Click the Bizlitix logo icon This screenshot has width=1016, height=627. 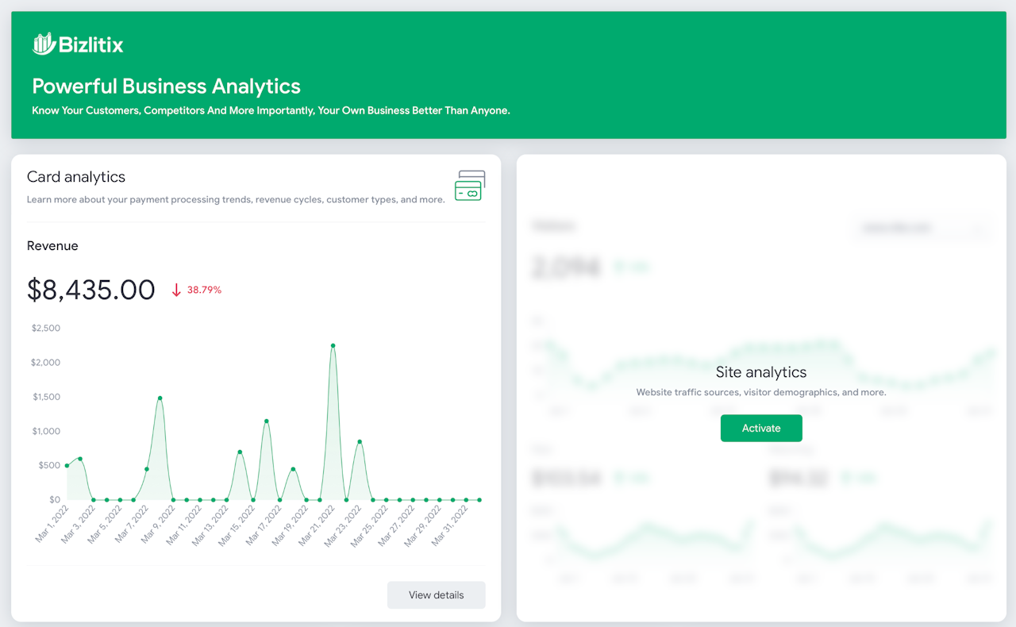coord(43,44)
